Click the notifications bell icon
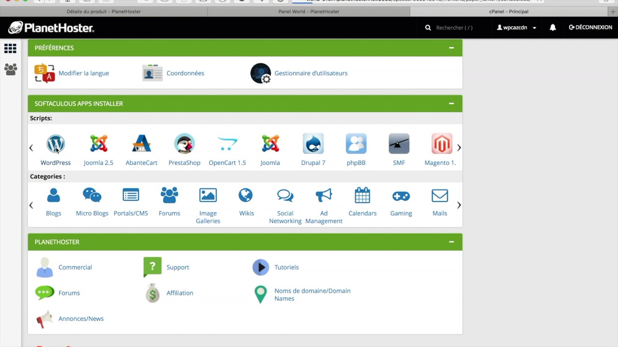Viewport: 618px width, 347px height. 553,27
